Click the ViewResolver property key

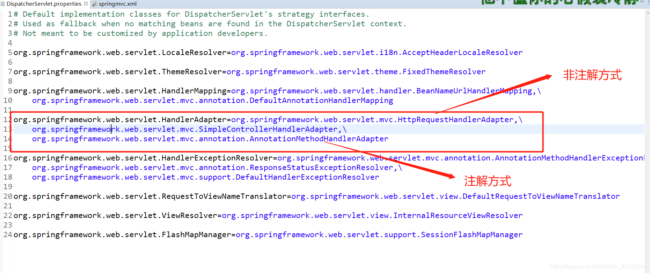click(115, 215)
